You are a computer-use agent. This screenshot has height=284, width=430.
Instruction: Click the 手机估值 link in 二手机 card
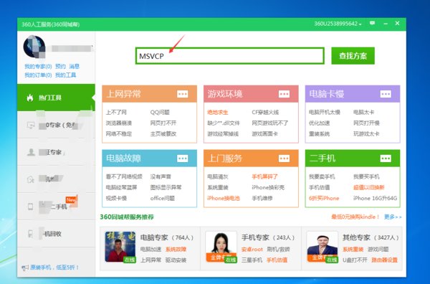point(319,187)
